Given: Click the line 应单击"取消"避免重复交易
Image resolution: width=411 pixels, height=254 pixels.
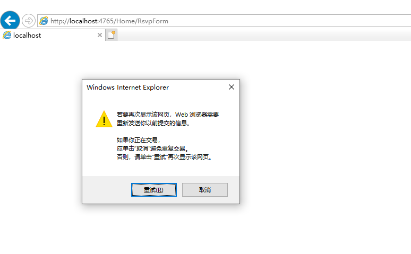Looking at the screenshot, I should (152, 148).
